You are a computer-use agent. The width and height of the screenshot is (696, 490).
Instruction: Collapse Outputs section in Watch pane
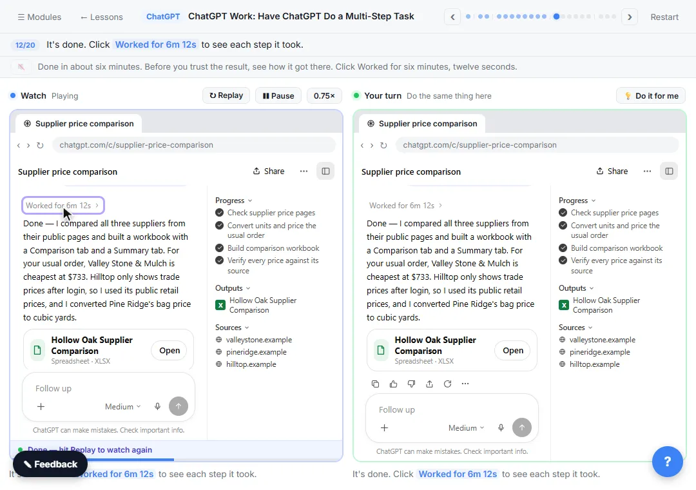233,288
